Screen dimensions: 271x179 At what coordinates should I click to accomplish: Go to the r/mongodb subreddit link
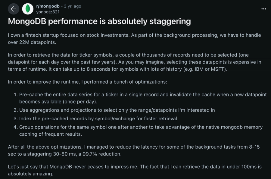[48, 6]
